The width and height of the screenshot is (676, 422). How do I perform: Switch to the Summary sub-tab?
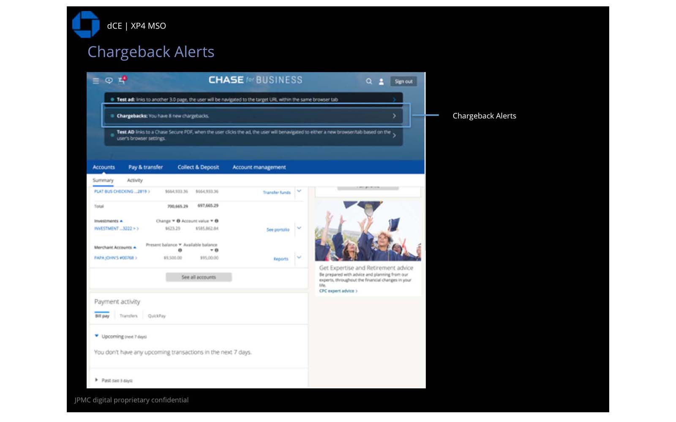103,180
